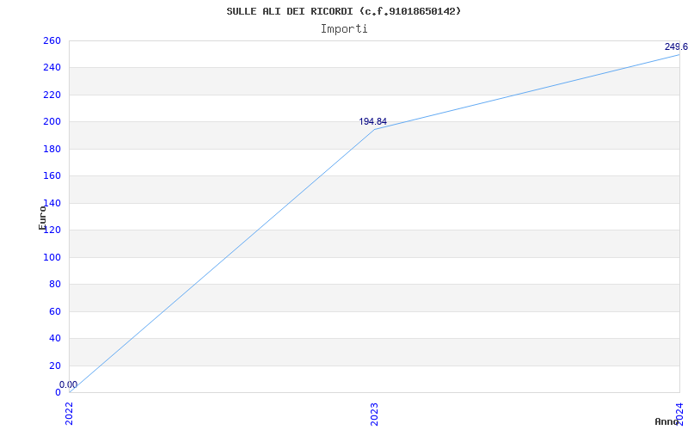Viewport: 688px width, 430px height.
Task: Click the 180 y-axis tick label
Action: tap(52, 149)
